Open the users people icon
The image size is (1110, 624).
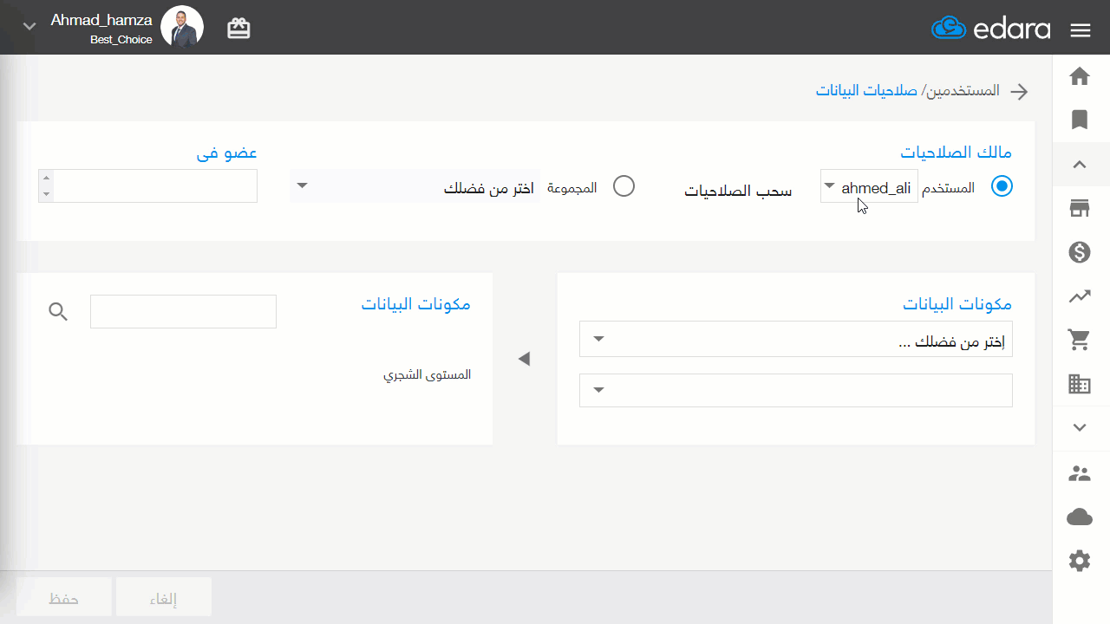pyautogui.click(x=1080, y=473)
